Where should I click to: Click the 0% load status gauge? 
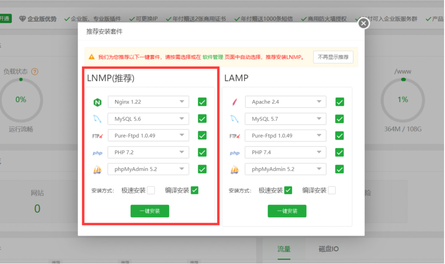pos(21,100)
